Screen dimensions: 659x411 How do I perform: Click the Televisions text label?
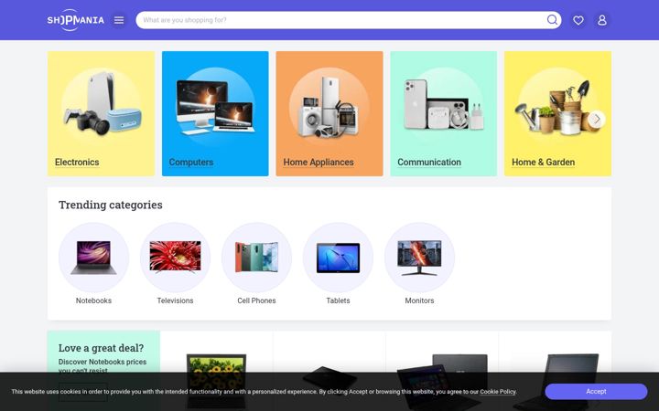175,300
